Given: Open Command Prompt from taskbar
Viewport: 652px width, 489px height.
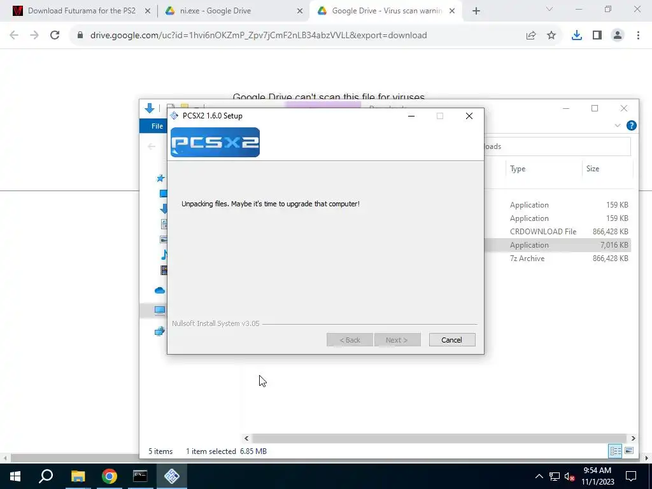Looking at the screenshot, I should pos(140,476).
